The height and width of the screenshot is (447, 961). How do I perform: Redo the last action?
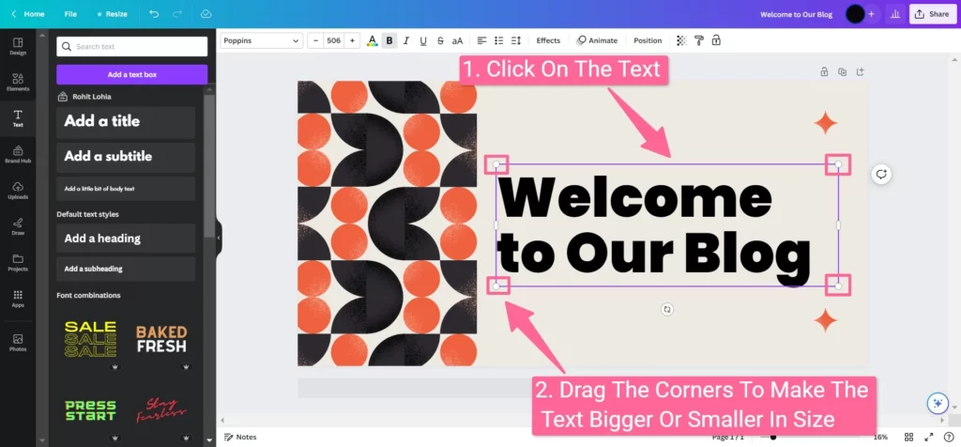click(177, 13)
